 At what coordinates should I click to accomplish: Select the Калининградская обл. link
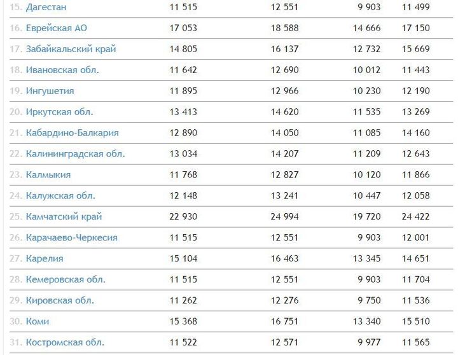point(75,154)
